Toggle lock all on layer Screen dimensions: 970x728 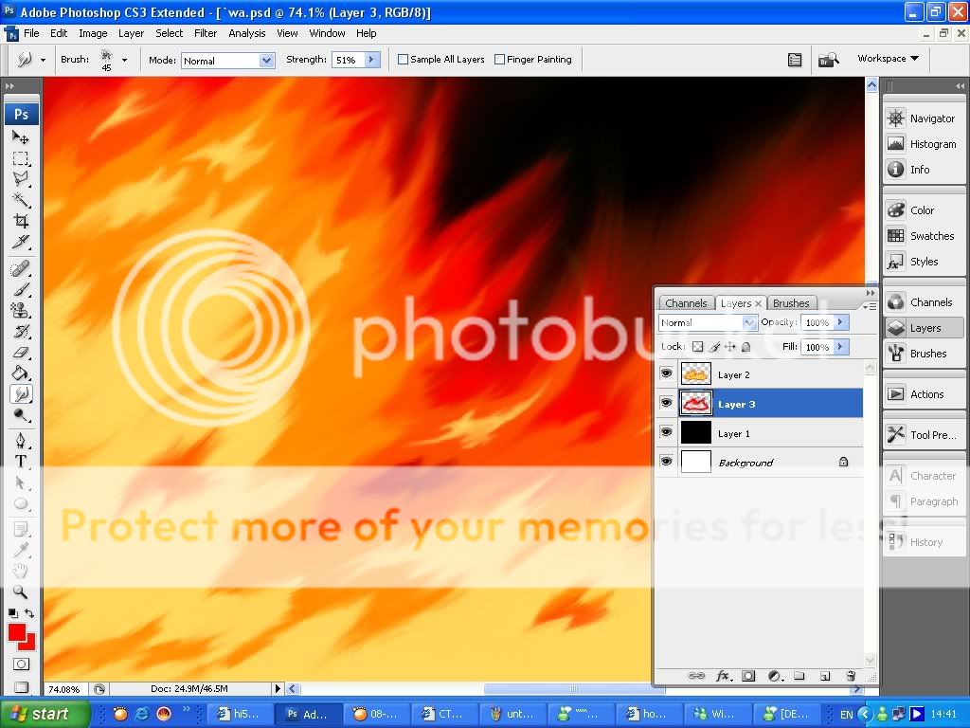click(x=746, y=347)
